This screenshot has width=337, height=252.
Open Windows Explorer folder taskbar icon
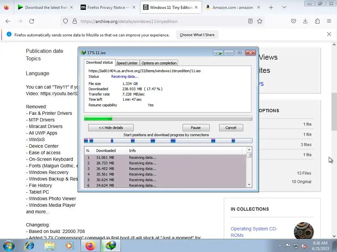50,245
